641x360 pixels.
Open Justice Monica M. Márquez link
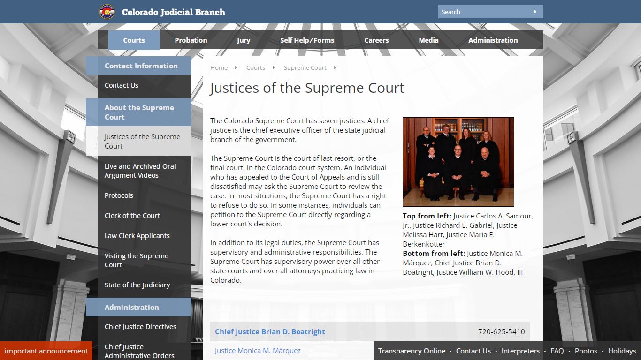click(x=258, y=351)
